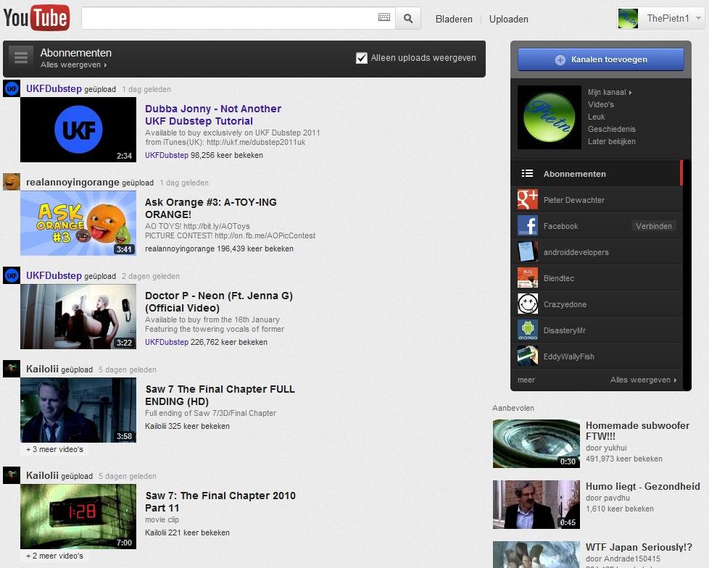
Task: Click Verbinden button next to Facebook
Action: pyautogui.click(x=653, y=226)
